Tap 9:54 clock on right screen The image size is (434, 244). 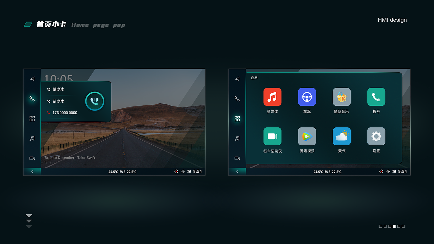point(402,171)
